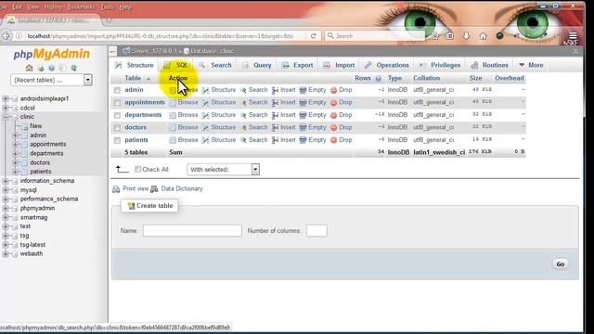This screenshot has height=334, width=594.
Task: Click the Firefox home icon
Action: coord(483,36)
